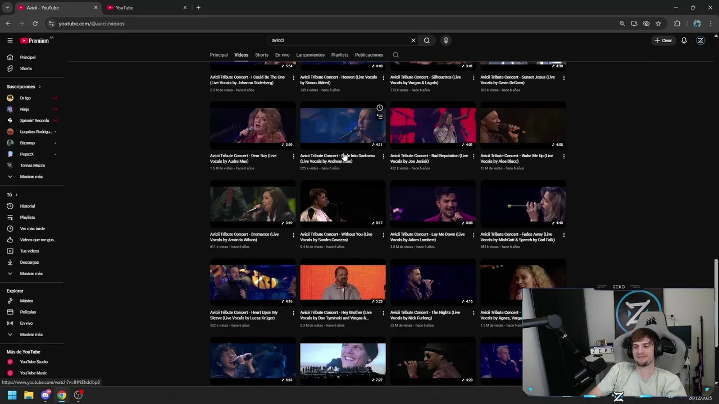719x404 pixels.
Task: Open YouTube Music
Action: [31, 373]
